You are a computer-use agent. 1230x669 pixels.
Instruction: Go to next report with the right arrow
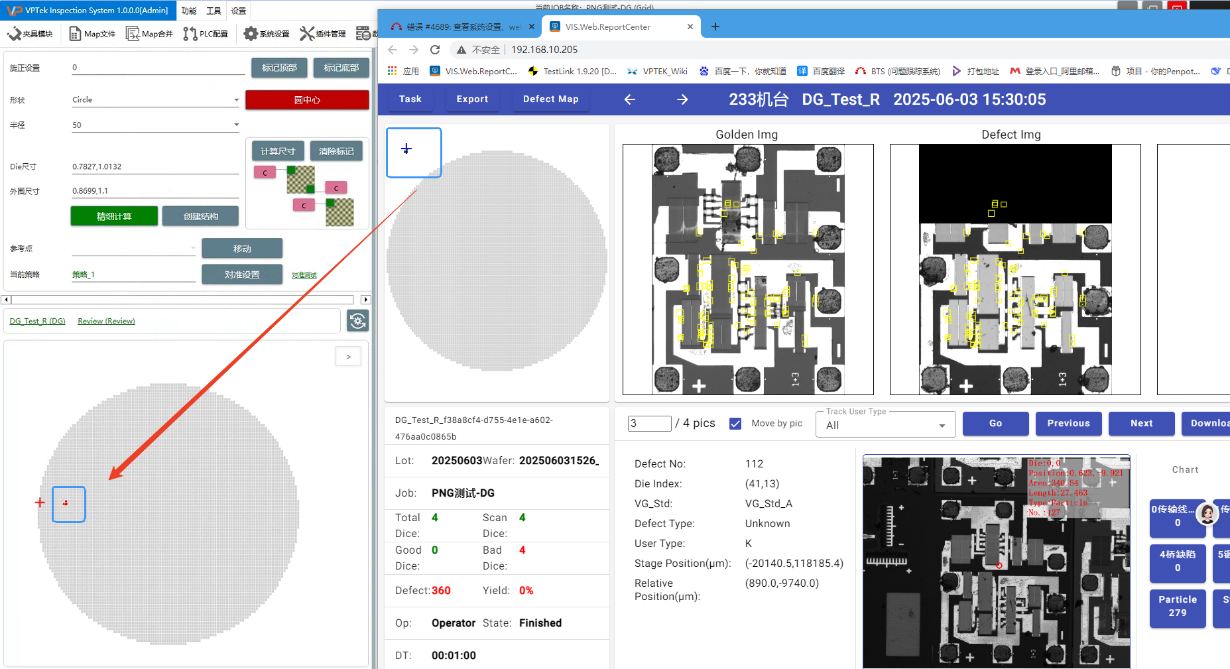click(x=682, y=99)
